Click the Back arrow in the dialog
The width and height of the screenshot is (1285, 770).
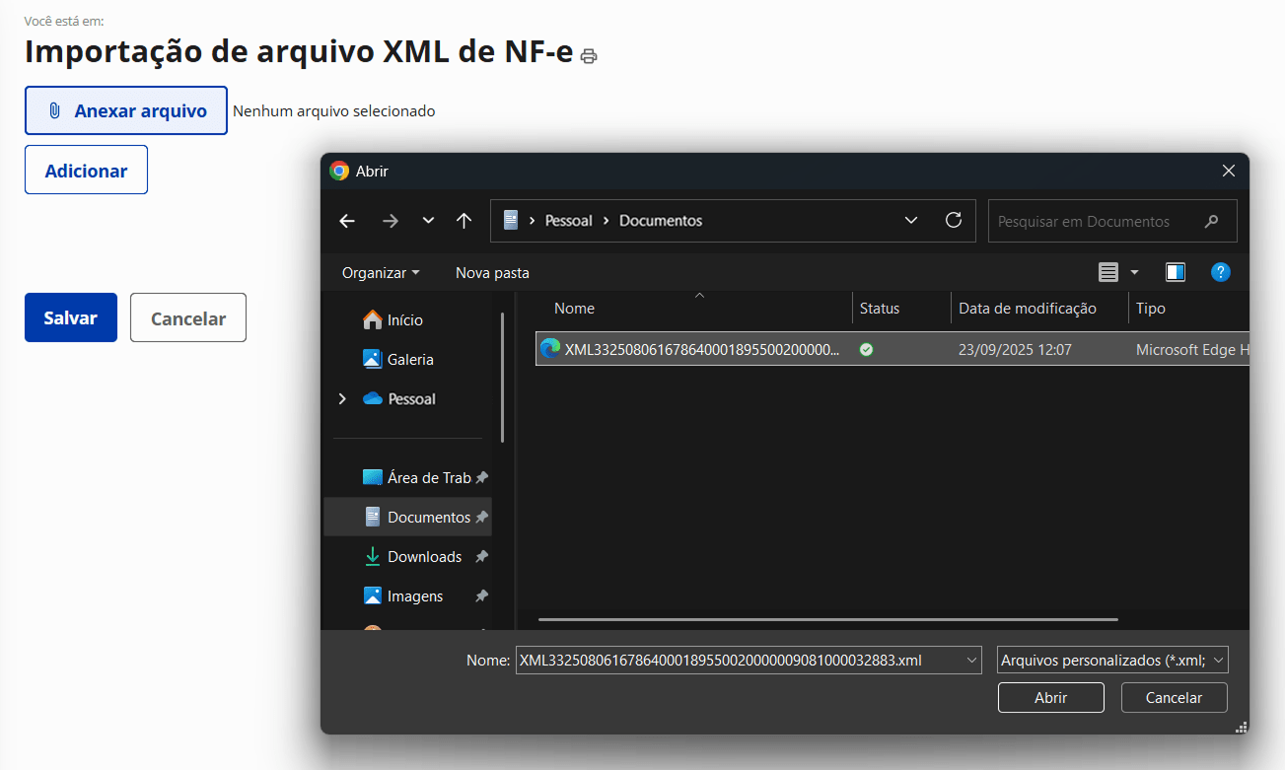[x=347, y=221]
